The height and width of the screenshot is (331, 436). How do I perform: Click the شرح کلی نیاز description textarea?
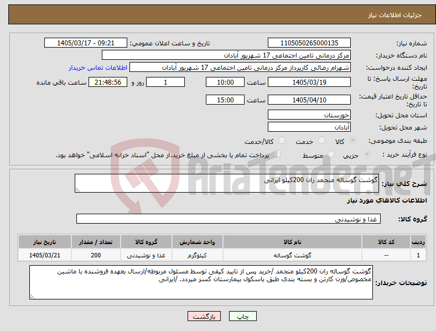[227, 183]
